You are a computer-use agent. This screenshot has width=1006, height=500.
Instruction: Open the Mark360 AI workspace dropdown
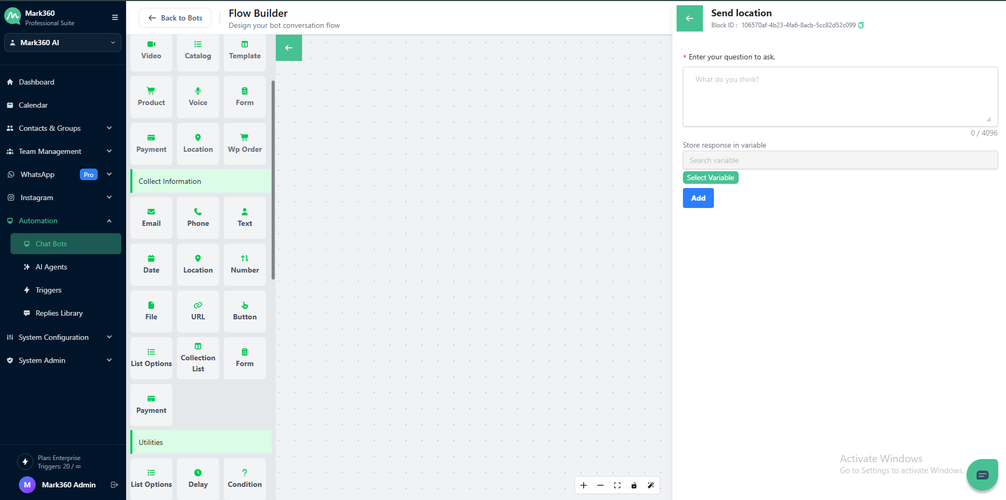(63, 43)
